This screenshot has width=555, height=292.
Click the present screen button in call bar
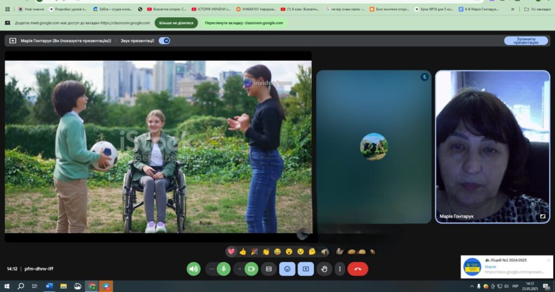pyautogui.click(x=306, y=269)
